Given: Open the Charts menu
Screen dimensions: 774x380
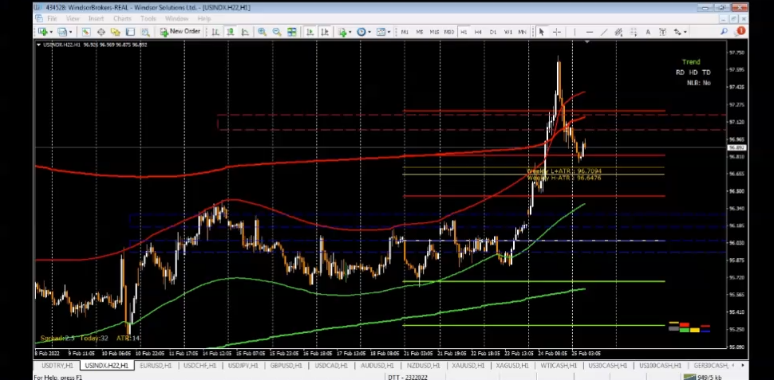Looking at the screenshot, I should click(122, 18).
